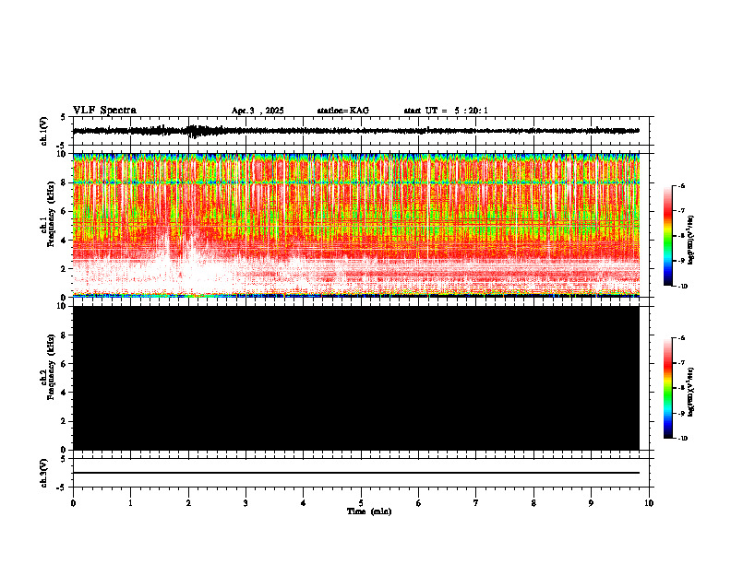Click the "7" tick on the time axis
Viewport: 731px width, 564px height.
point(475,503)
